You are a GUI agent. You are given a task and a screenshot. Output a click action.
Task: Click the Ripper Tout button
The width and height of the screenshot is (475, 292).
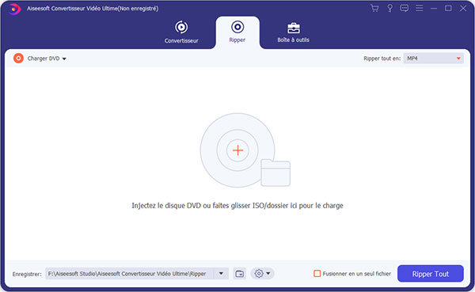pyautogui.click(x=431, y=274)
